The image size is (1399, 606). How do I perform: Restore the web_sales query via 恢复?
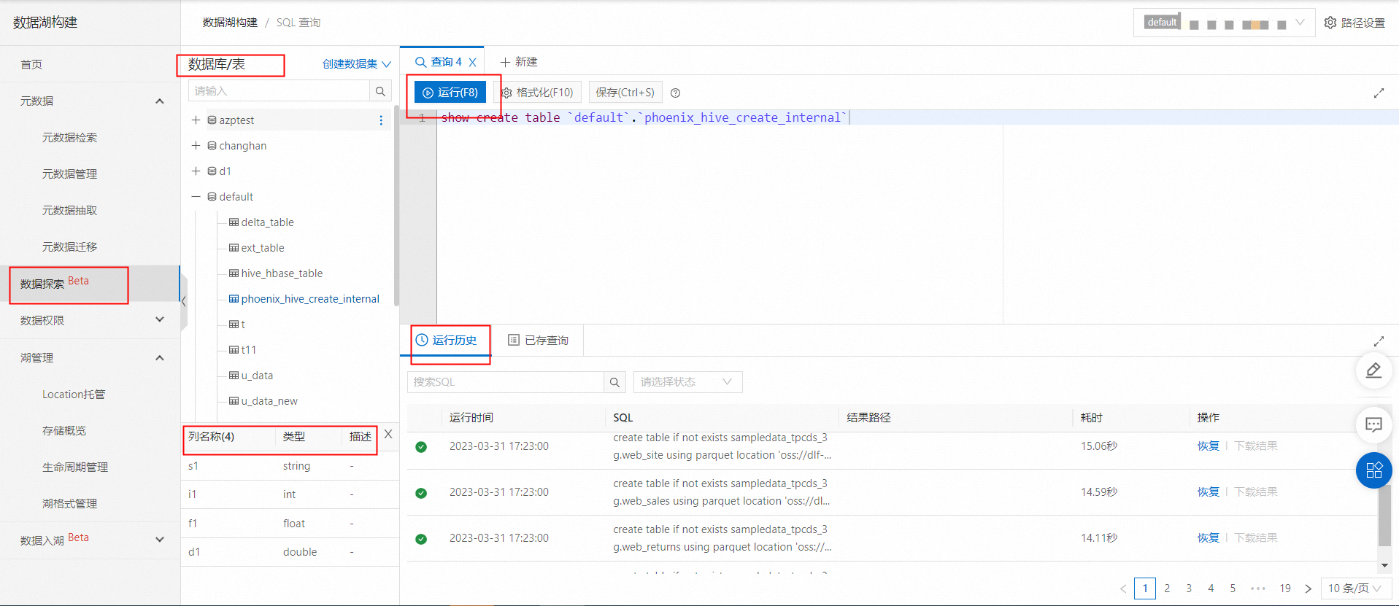pyautogui.click(x=1208, y=492)
